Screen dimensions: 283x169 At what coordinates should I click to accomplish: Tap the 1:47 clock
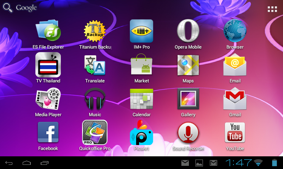[238, 163]
